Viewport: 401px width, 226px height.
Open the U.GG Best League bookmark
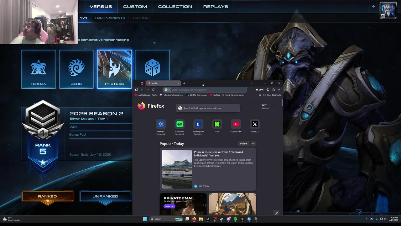[196, 95]
